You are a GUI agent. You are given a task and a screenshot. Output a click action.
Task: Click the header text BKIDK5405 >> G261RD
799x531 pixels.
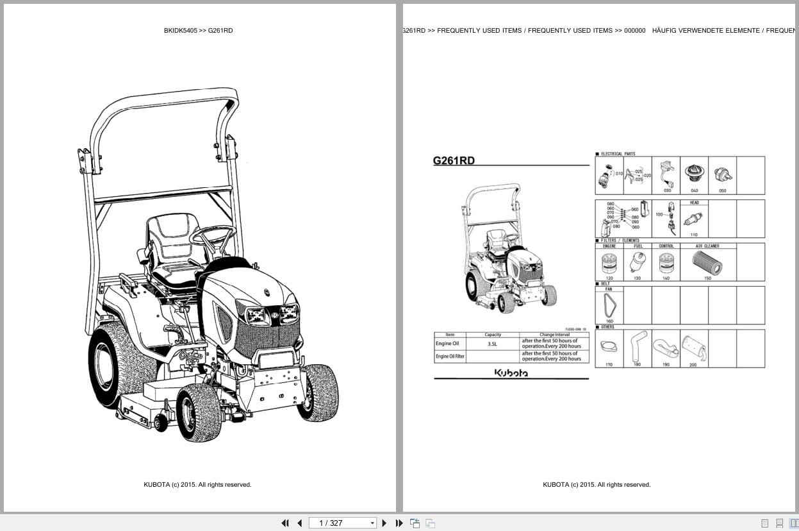tap(199, 30)
